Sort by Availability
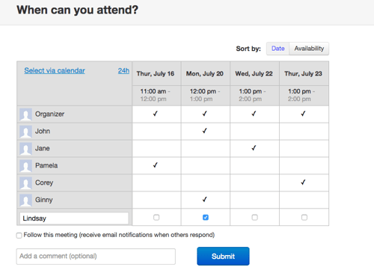The image size is (374, 276). coord(309,49)
